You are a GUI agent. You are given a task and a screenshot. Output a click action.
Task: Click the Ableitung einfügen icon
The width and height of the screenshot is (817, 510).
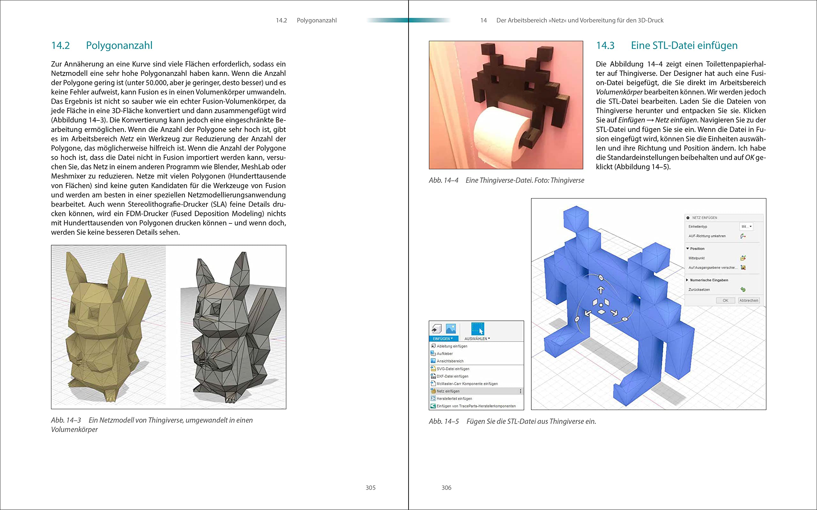coord(433,346)
